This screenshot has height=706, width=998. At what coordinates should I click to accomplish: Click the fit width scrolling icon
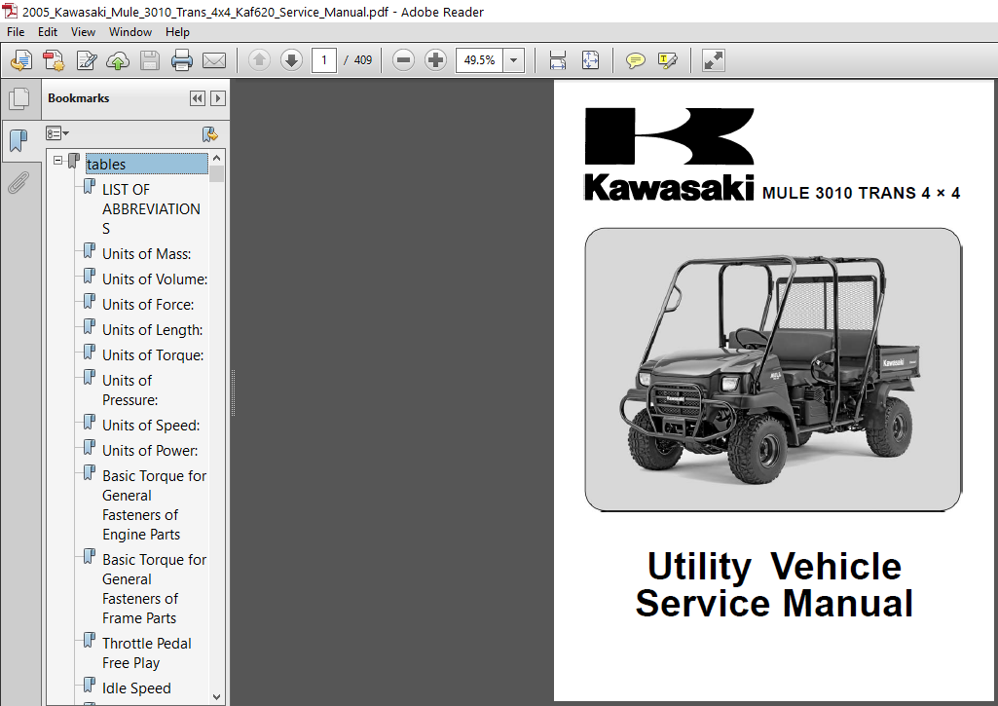(558, 60)
